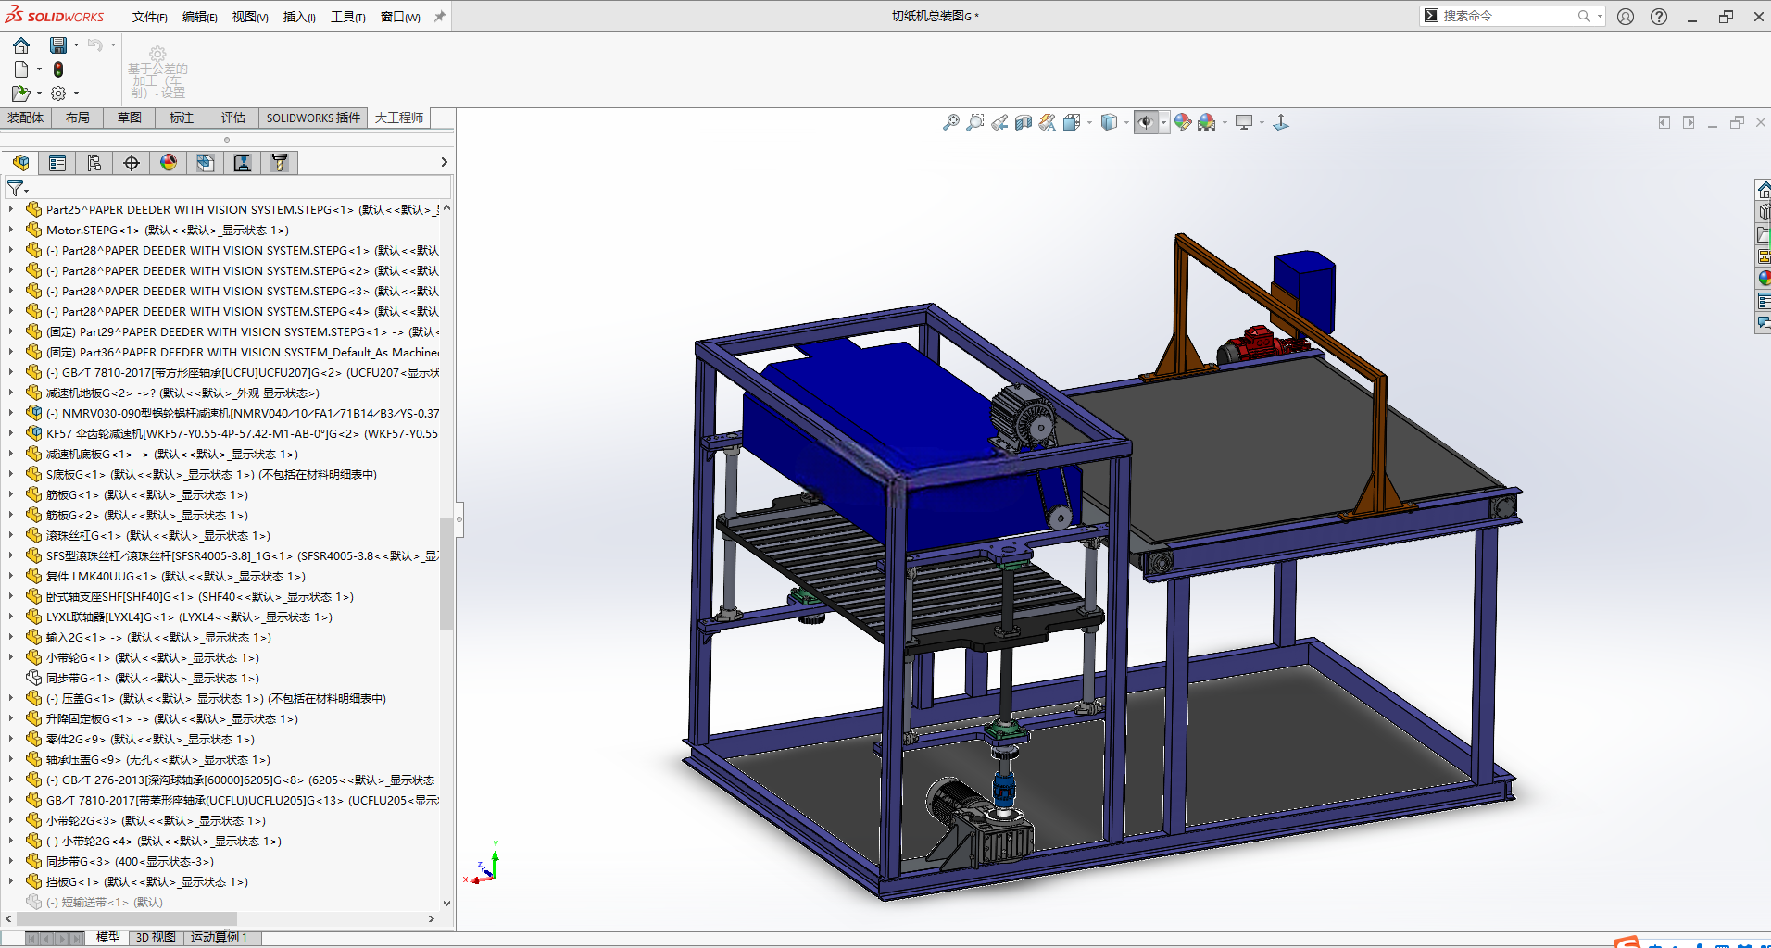Open the feature tree filter dropdown

click(x=17, y=188)
